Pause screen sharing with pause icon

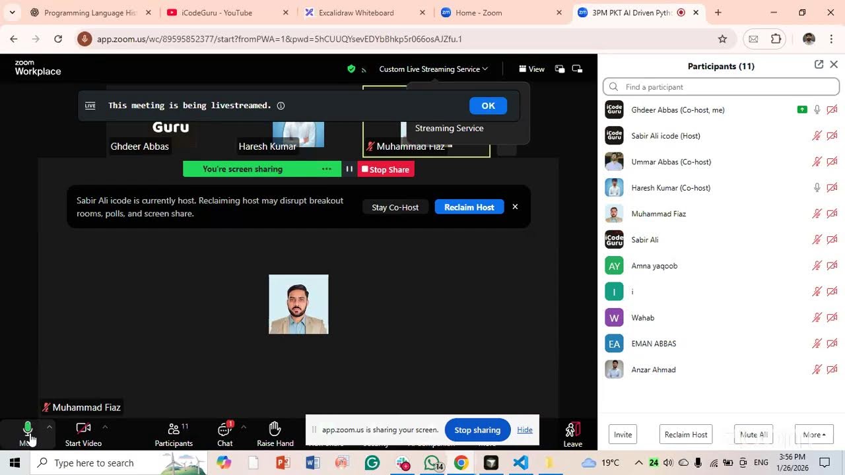[x=349, y=170]
